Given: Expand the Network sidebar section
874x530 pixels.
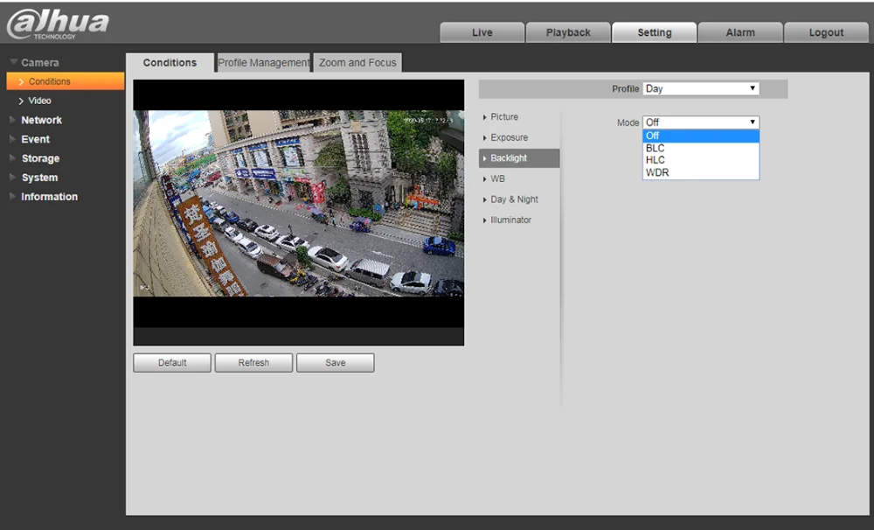Looking at the screenshot, I should [x=41, y=120].
